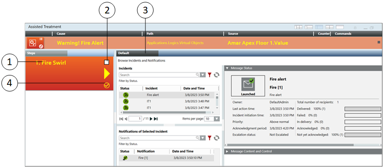The width and height of the screenshot is (384, 167).
Task: Select the Fire [1] notification row
Action: [166, 158]
